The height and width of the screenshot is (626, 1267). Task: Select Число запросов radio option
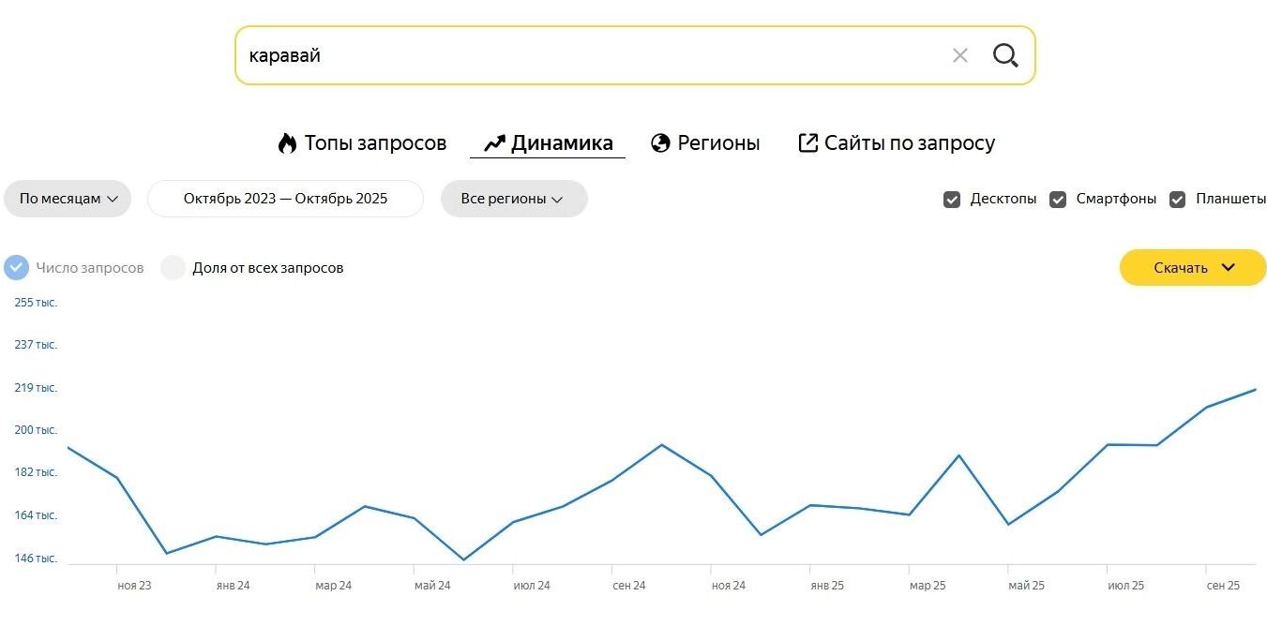(17, 268)
